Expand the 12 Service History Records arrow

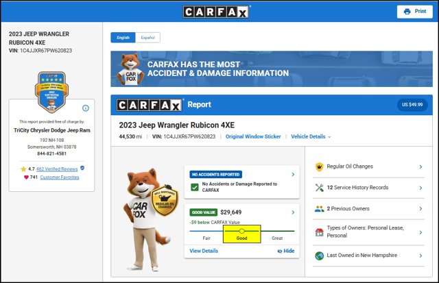420,188
